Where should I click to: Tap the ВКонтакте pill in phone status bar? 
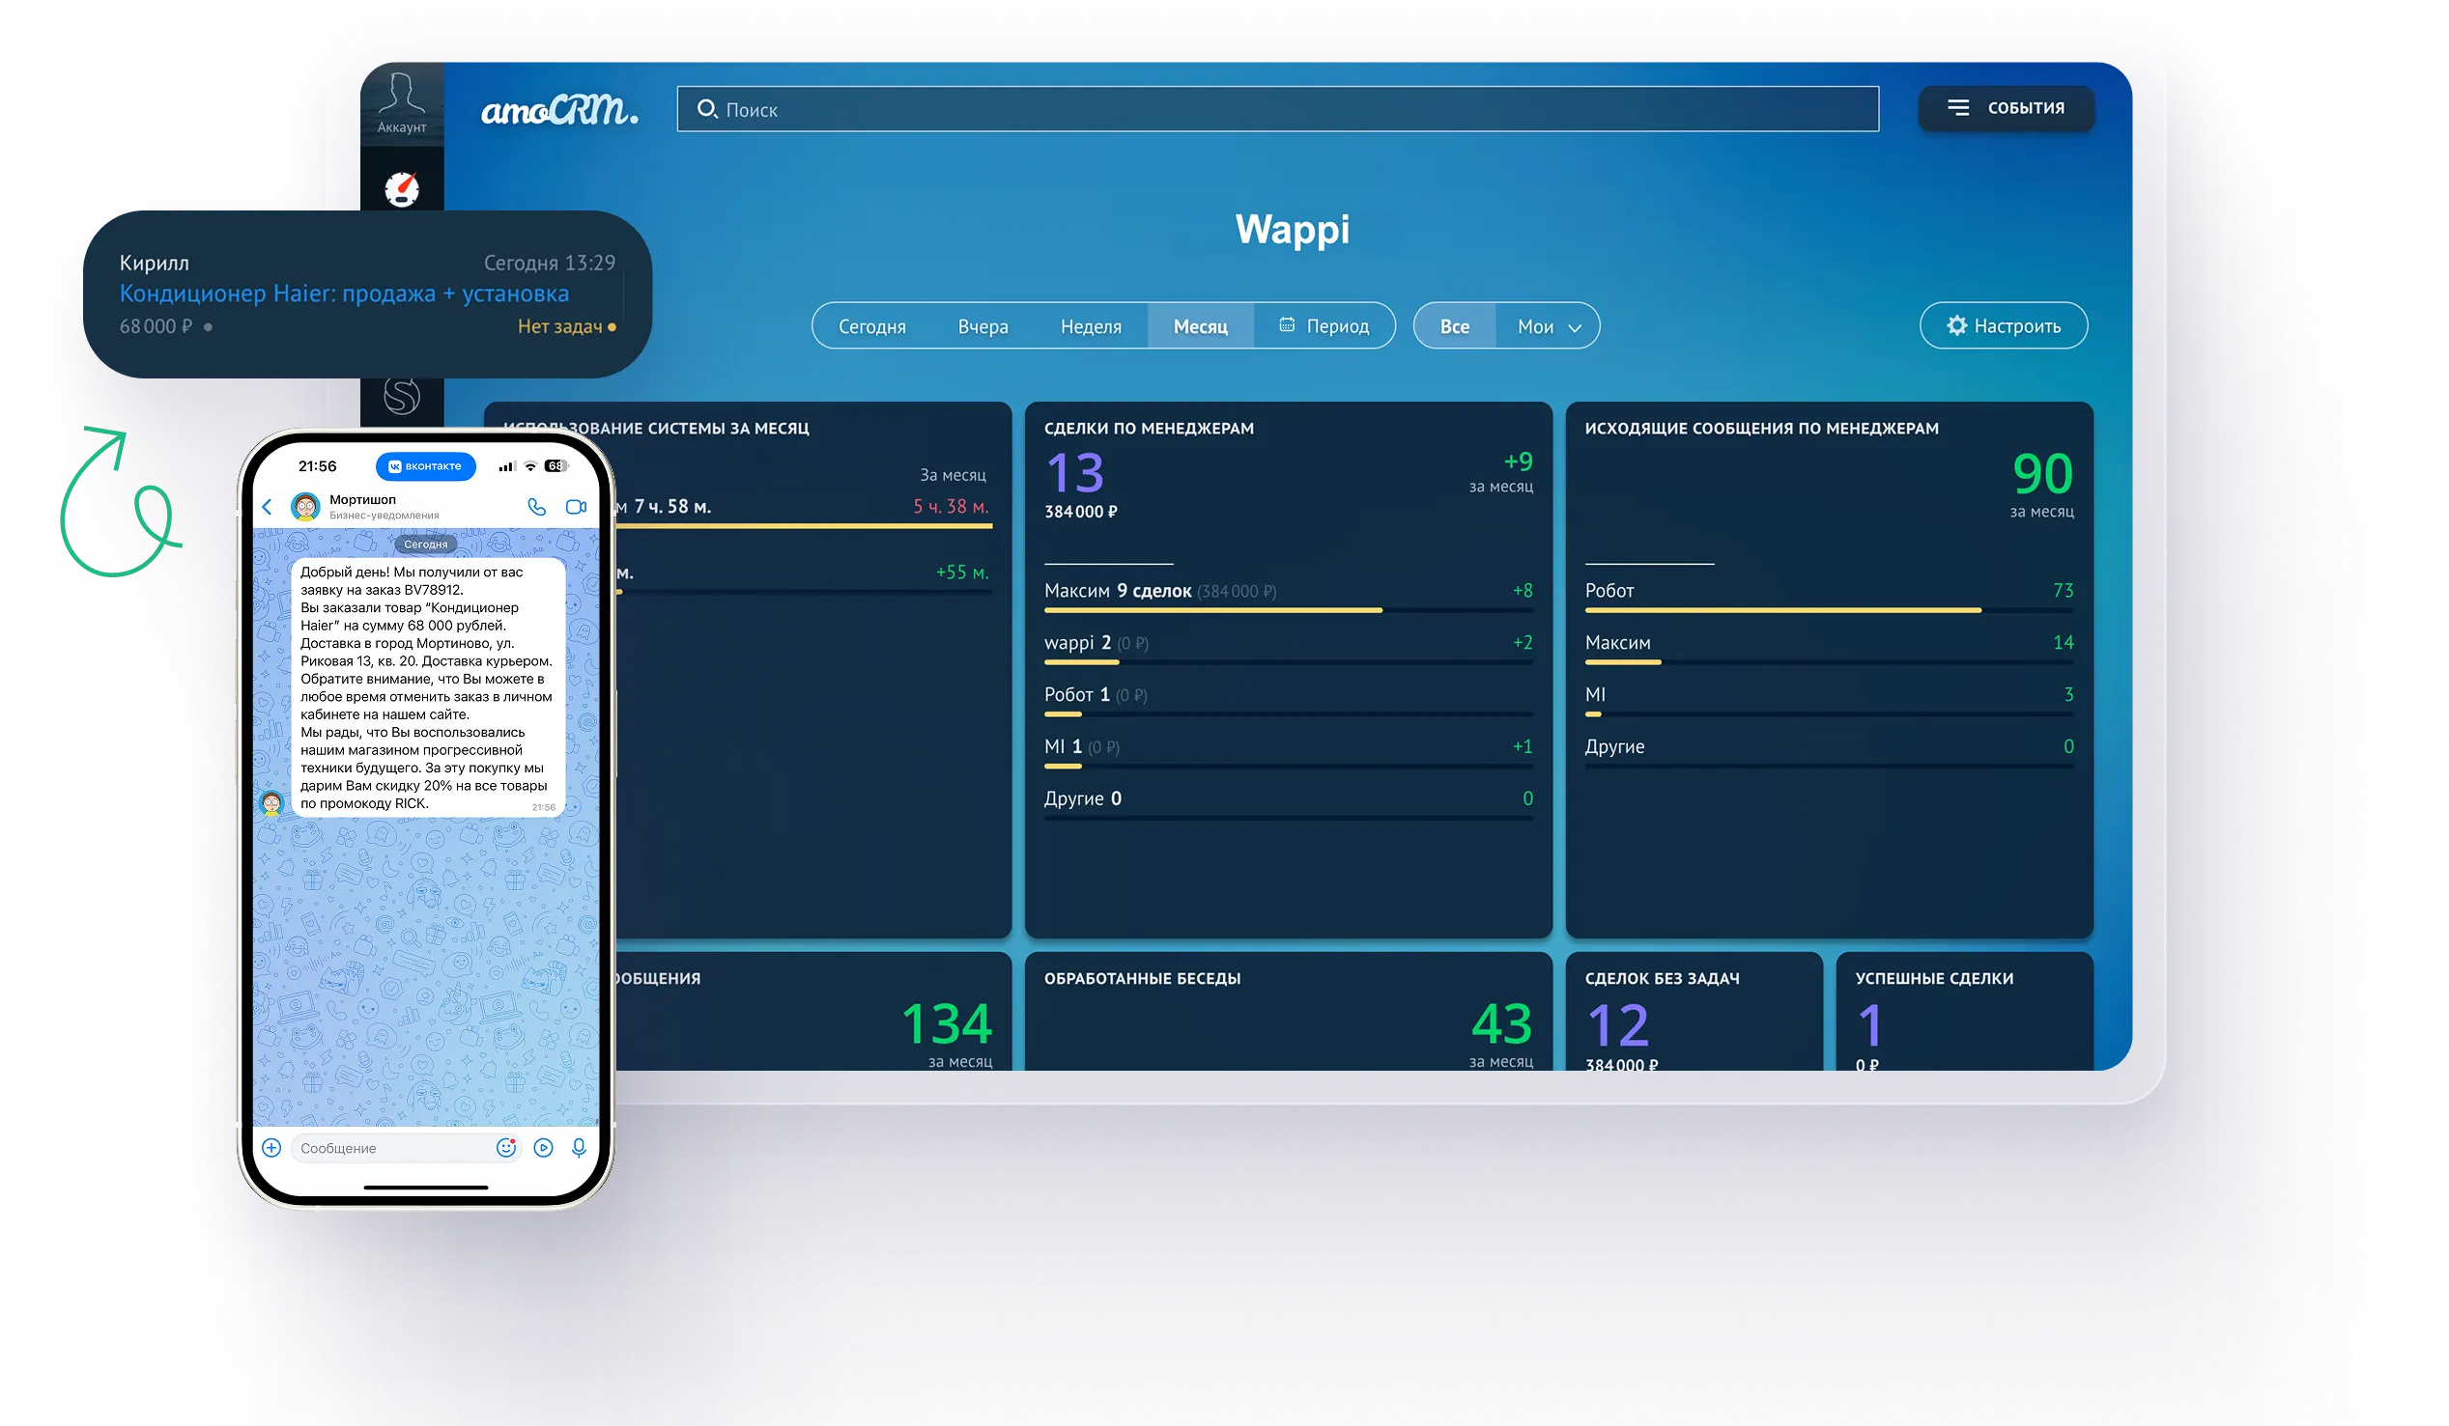[x=426, y=466]
